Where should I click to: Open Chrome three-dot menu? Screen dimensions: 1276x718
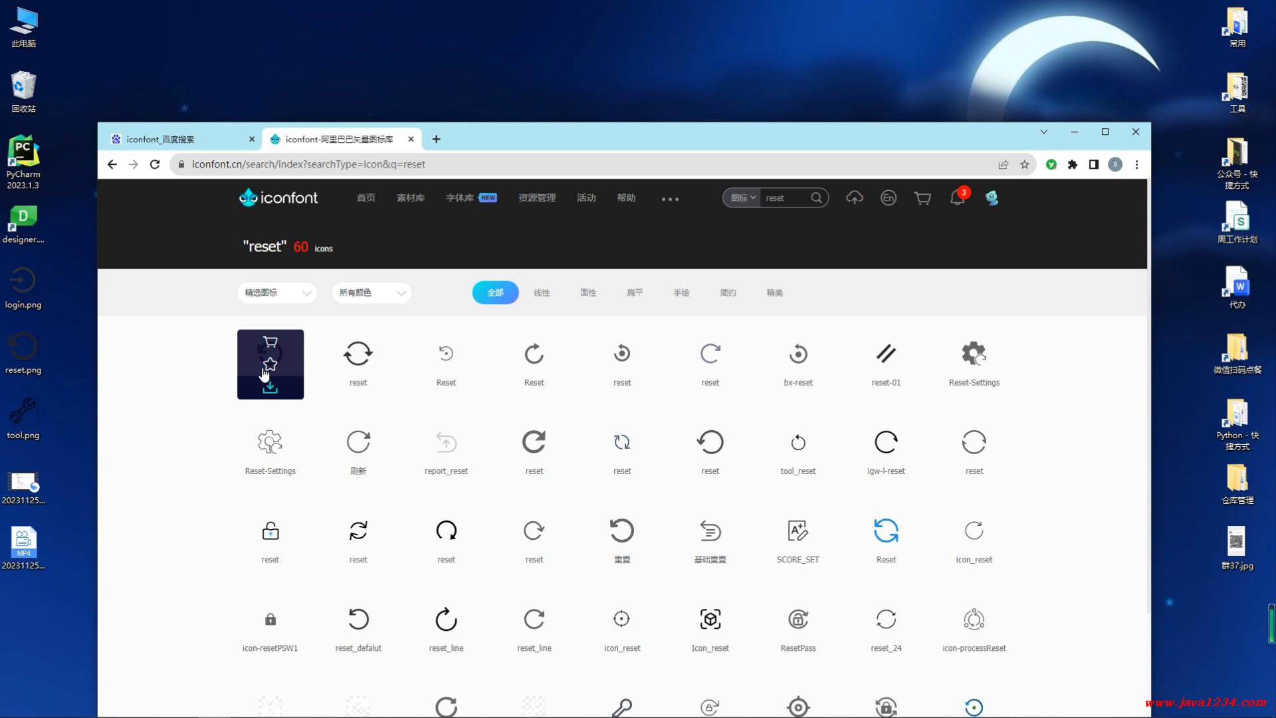1136,164
